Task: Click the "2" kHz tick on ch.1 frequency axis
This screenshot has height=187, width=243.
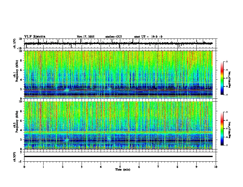Action: coord(21,89)
